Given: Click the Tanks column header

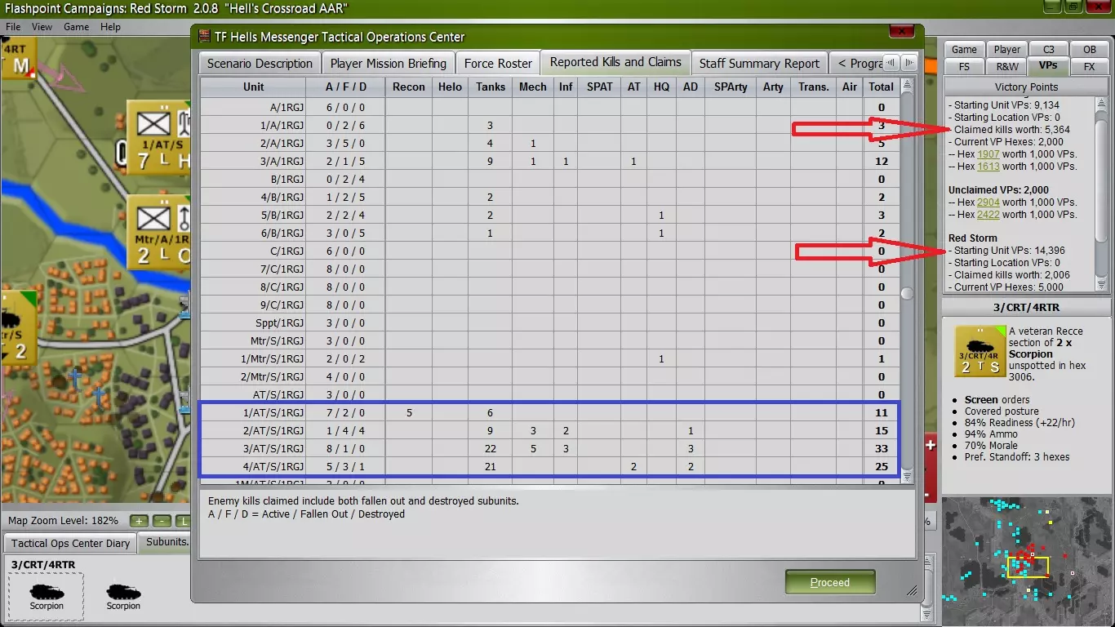Looking at the screenshot, I should click(490, 87).
